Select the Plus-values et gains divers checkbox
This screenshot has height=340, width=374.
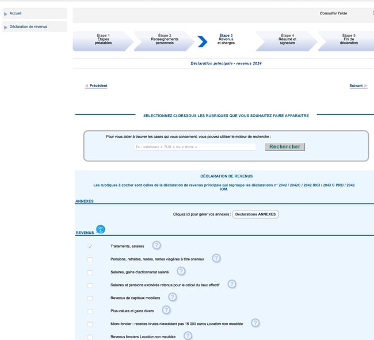[x=90, y=311]
